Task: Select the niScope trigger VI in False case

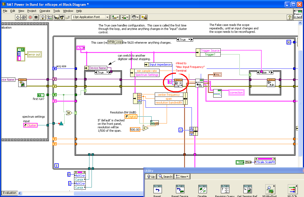Action: click(x=271, y=83)
